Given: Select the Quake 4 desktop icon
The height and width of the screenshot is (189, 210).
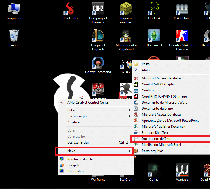Looking at the screenshot, I should [x=154, y=10].
